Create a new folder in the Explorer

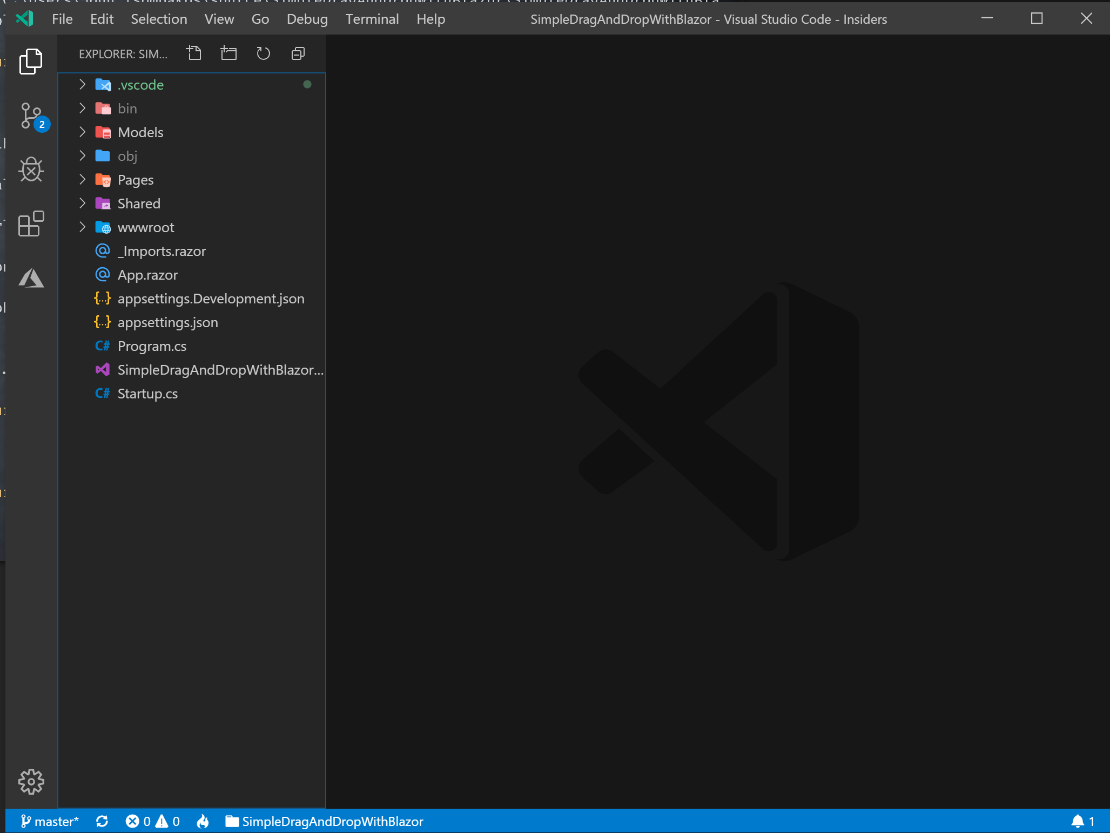[x=228, y=53]
